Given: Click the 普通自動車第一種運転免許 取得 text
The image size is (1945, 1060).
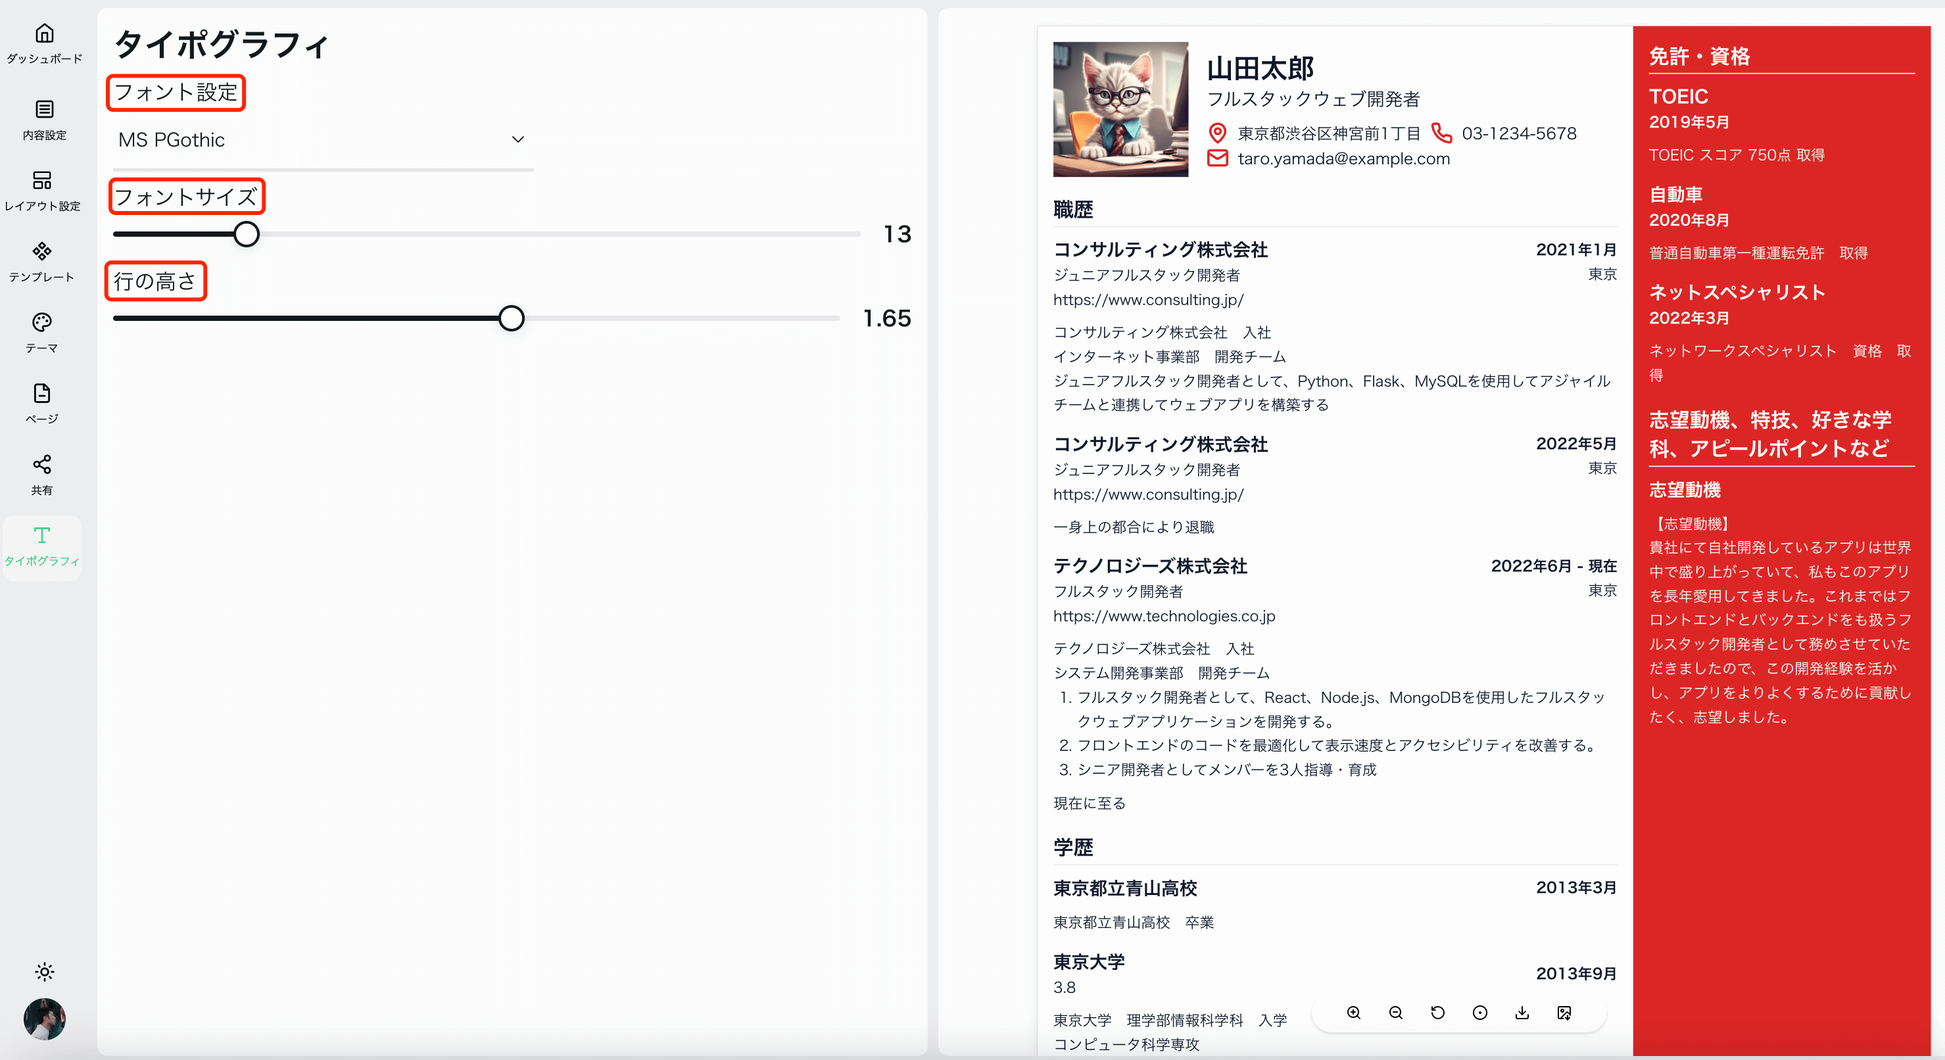Looking at the screenshot, I should [1758, 253].
